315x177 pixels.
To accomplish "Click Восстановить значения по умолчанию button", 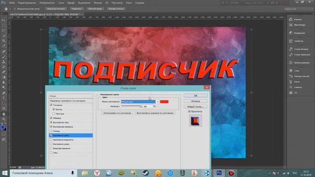I will 155,113.
